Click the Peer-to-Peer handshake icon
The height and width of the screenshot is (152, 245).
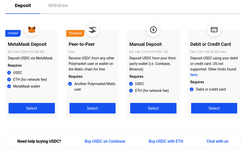(92, 30)
